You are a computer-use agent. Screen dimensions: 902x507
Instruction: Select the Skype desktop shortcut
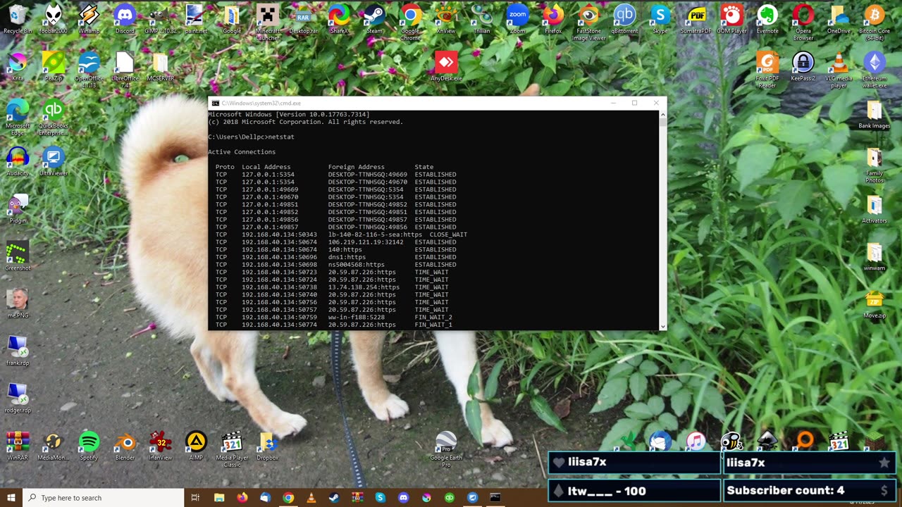coord(660,19)
